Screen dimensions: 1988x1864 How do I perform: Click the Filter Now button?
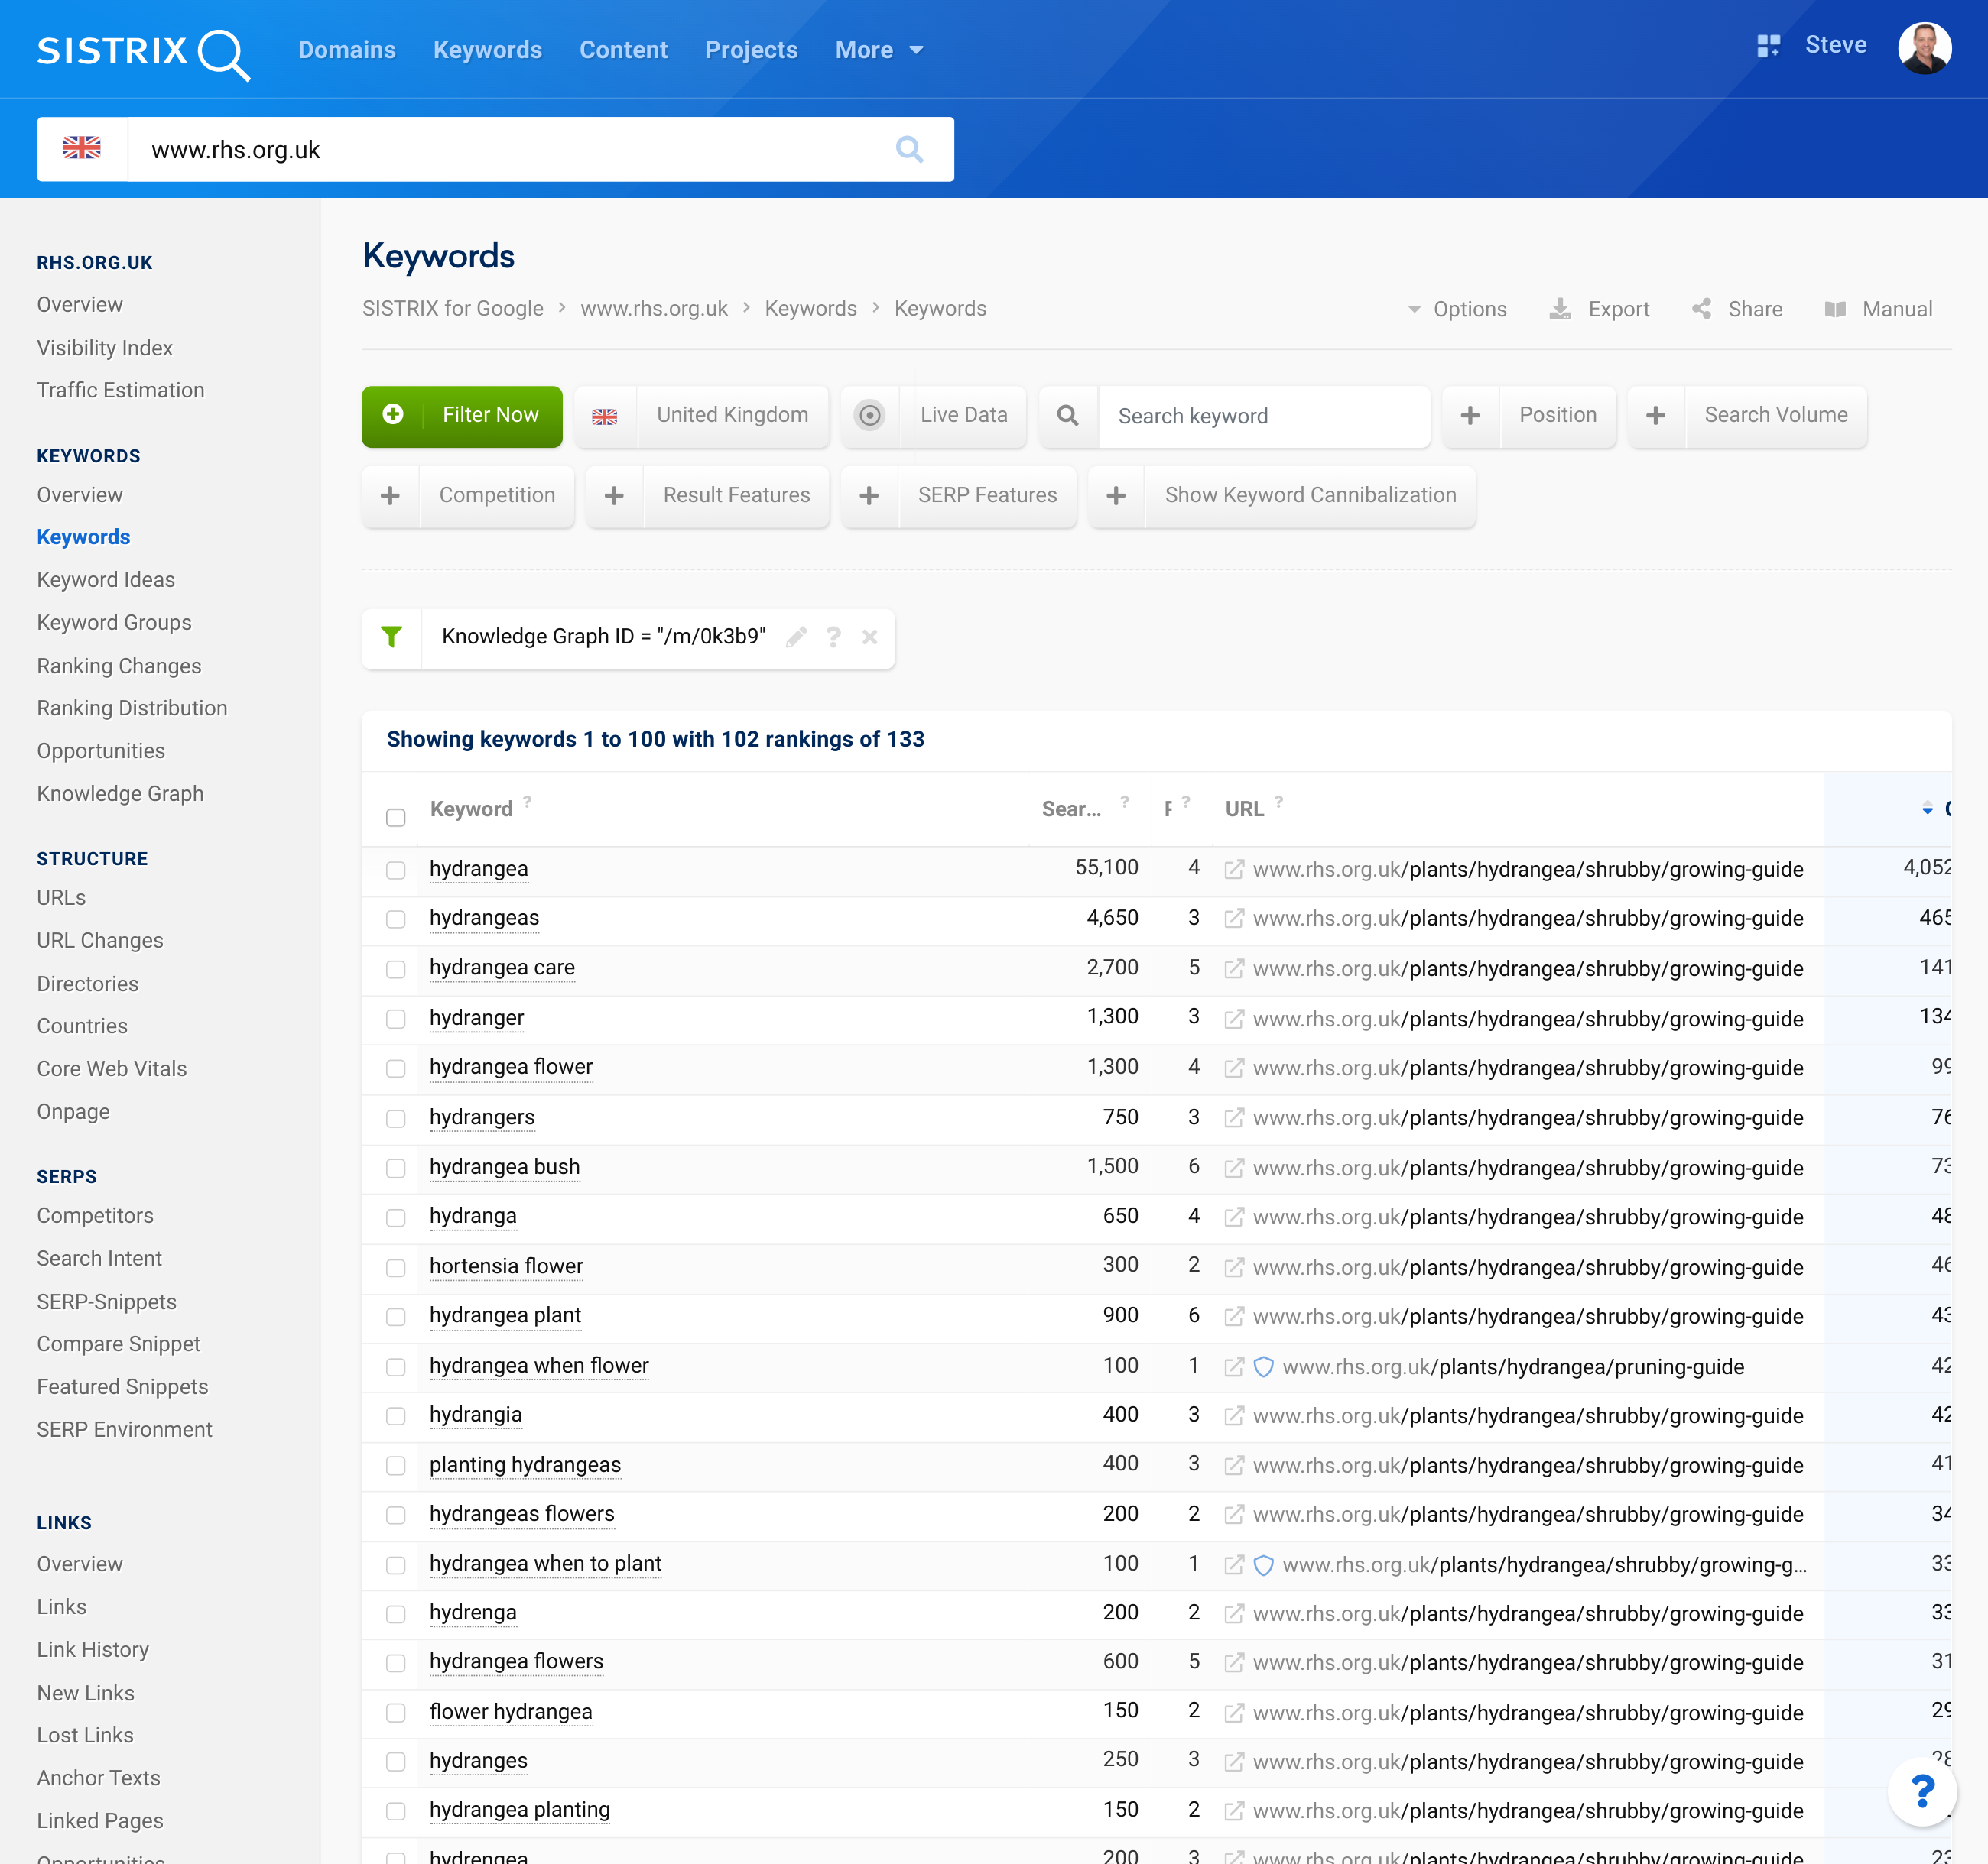click(x=463, y=413)
